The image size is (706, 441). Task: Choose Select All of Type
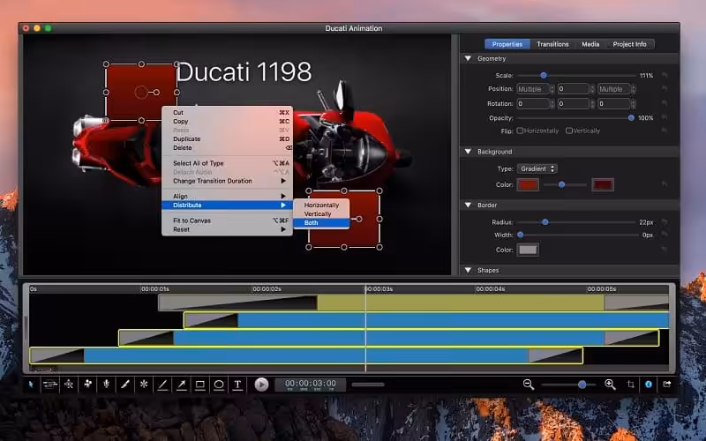(227, 163)
